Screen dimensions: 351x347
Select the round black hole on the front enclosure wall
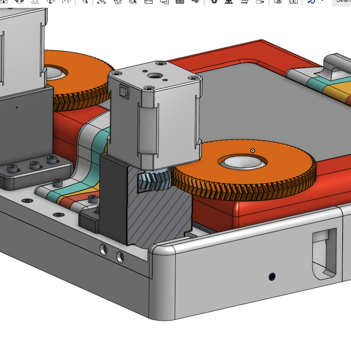pos(272,276)
